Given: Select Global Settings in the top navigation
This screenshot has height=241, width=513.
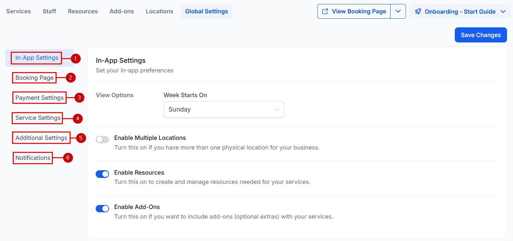Looking at the screenshot, I should (x=206, y=11).
